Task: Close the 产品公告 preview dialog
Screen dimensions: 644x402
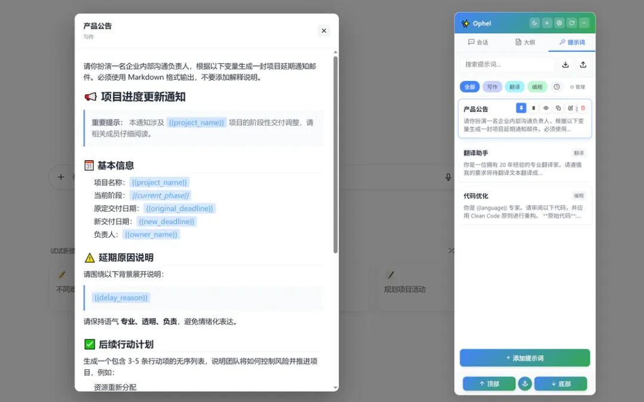Action: click(324, 31)
